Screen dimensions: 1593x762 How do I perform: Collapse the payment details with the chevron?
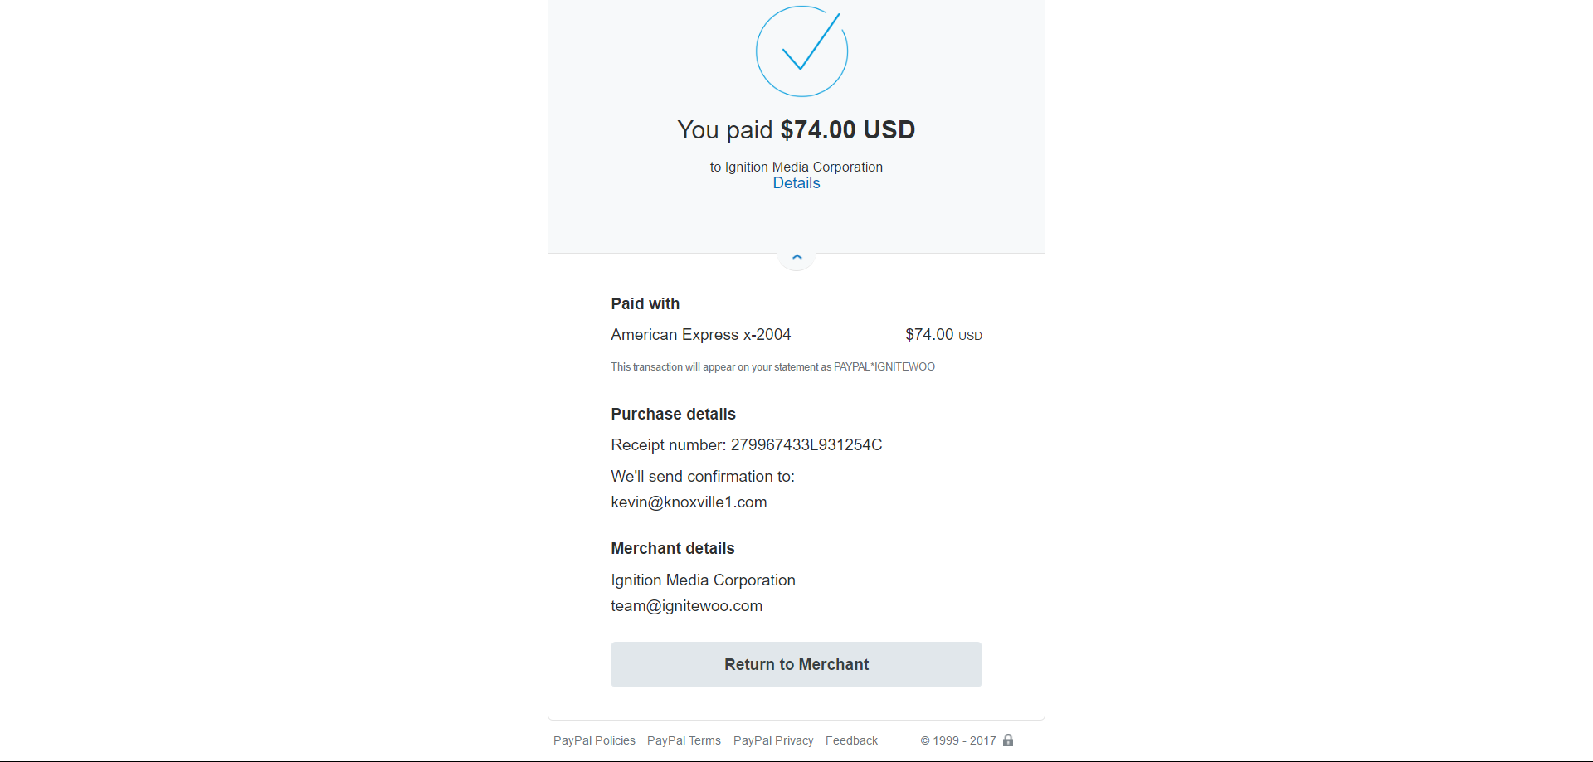click(x=796, y=257)
